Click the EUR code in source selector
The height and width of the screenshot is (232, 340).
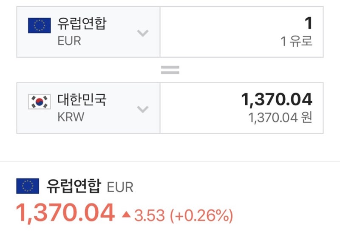point(69,41)
